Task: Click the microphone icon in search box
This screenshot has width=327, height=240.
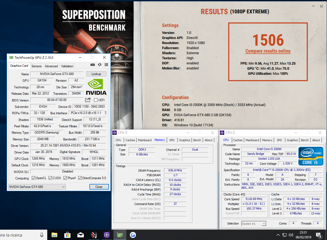Action: pos(42,235)
